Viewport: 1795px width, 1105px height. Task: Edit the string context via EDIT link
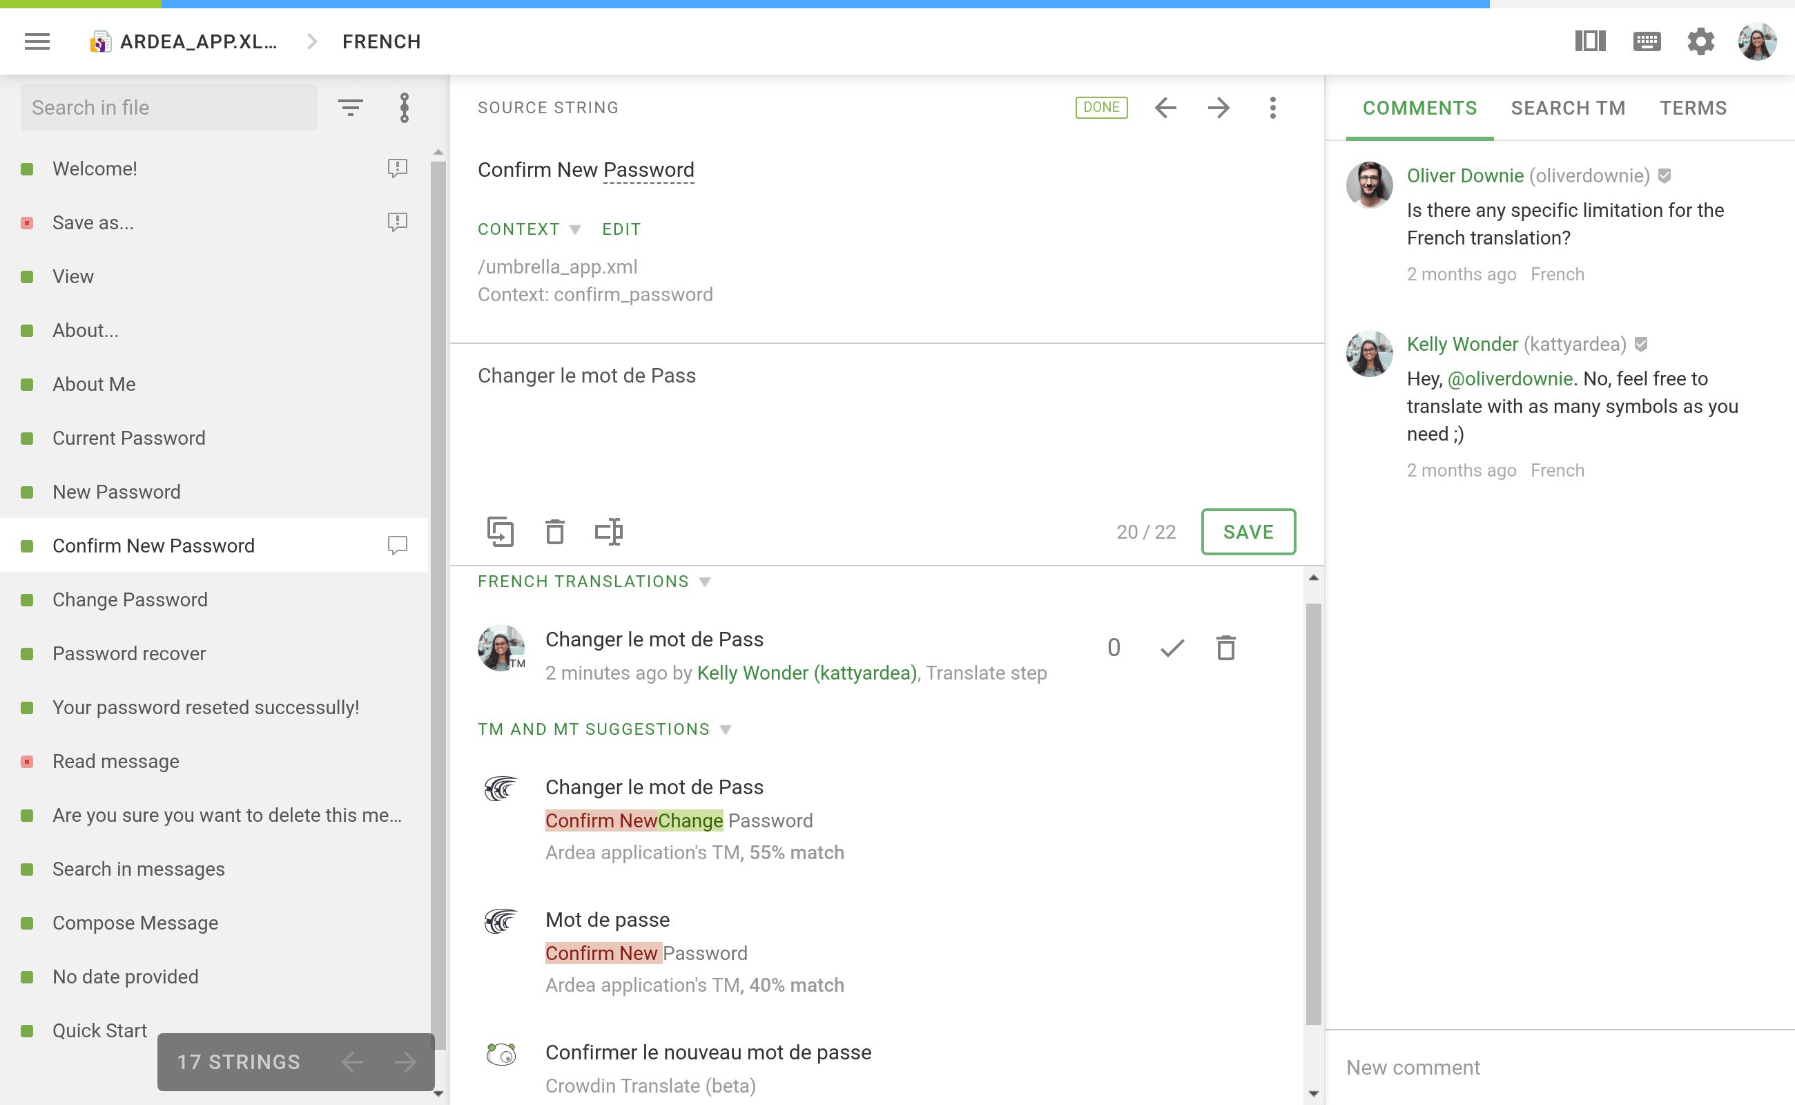tap(621, 229)
